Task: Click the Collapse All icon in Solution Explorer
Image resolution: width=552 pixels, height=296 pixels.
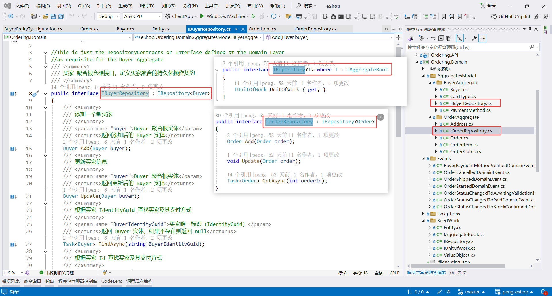Action: (x=441, y=38)
